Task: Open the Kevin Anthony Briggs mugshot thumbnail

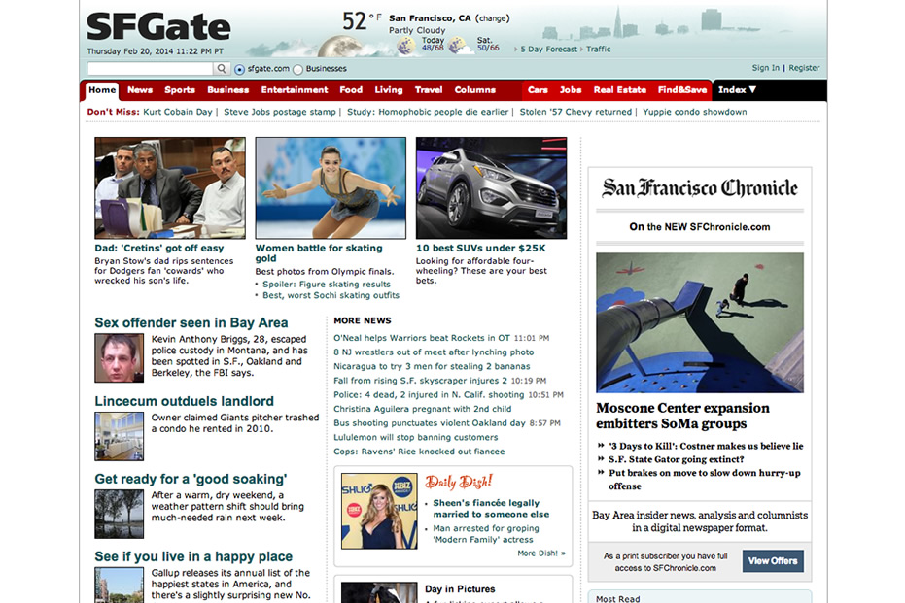Action: click(119, 358)
